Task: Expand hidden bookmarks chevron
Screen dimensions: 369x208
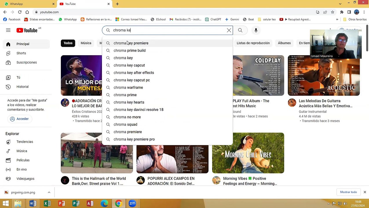Action: point(337,19)
